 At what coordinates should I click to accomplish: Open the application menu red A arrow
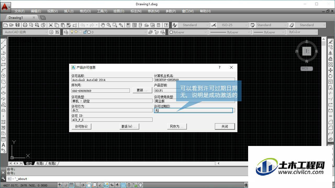(x=5, y=7)
